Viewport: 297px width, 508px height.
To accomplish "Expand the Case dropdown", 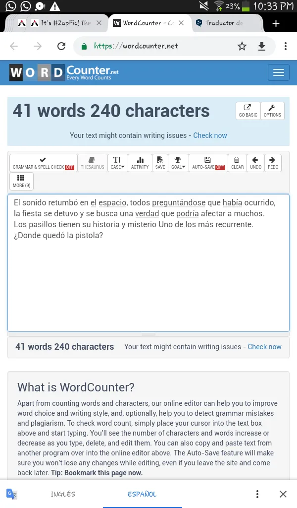I will click(118, 163).
